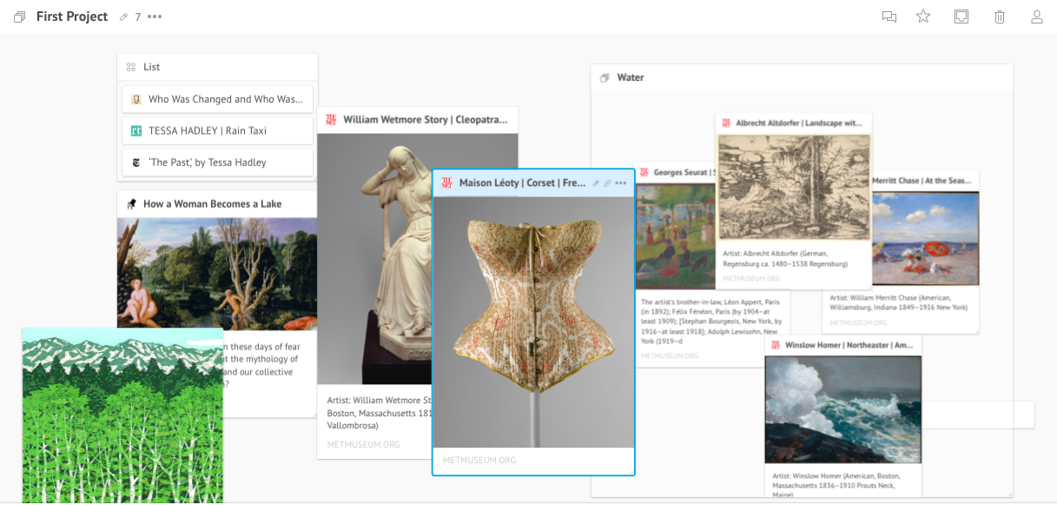Select the green forest and mountains image card
The height and width of the screenshot is (505, 1057).
tap(122, 415)
